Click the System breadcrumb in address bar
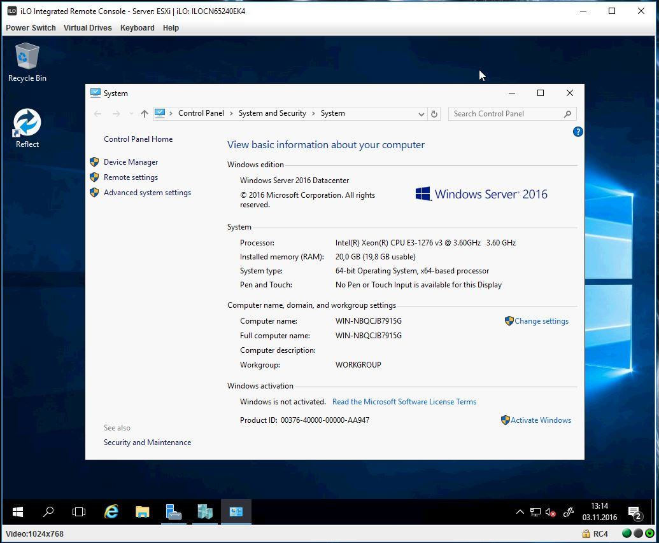The width and height of the screenshot is (659, 543). 332,113
